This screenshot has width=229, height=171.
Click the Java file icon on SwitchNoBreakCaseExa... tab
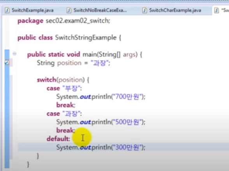click(x=69, y=10)
